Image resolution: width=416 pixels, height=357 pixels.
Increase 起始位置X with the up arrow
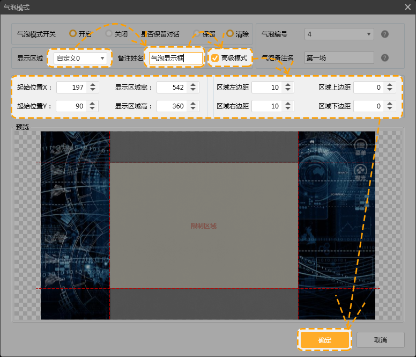(x=93, y=85)
